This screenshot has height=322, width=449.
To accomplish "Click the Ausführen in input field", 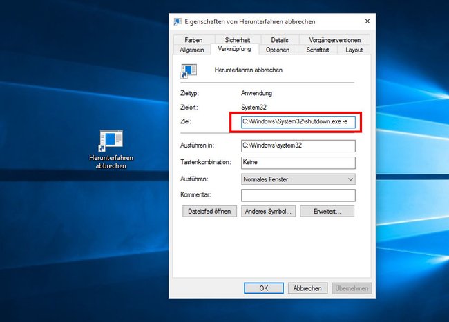I will pos(298,145).
